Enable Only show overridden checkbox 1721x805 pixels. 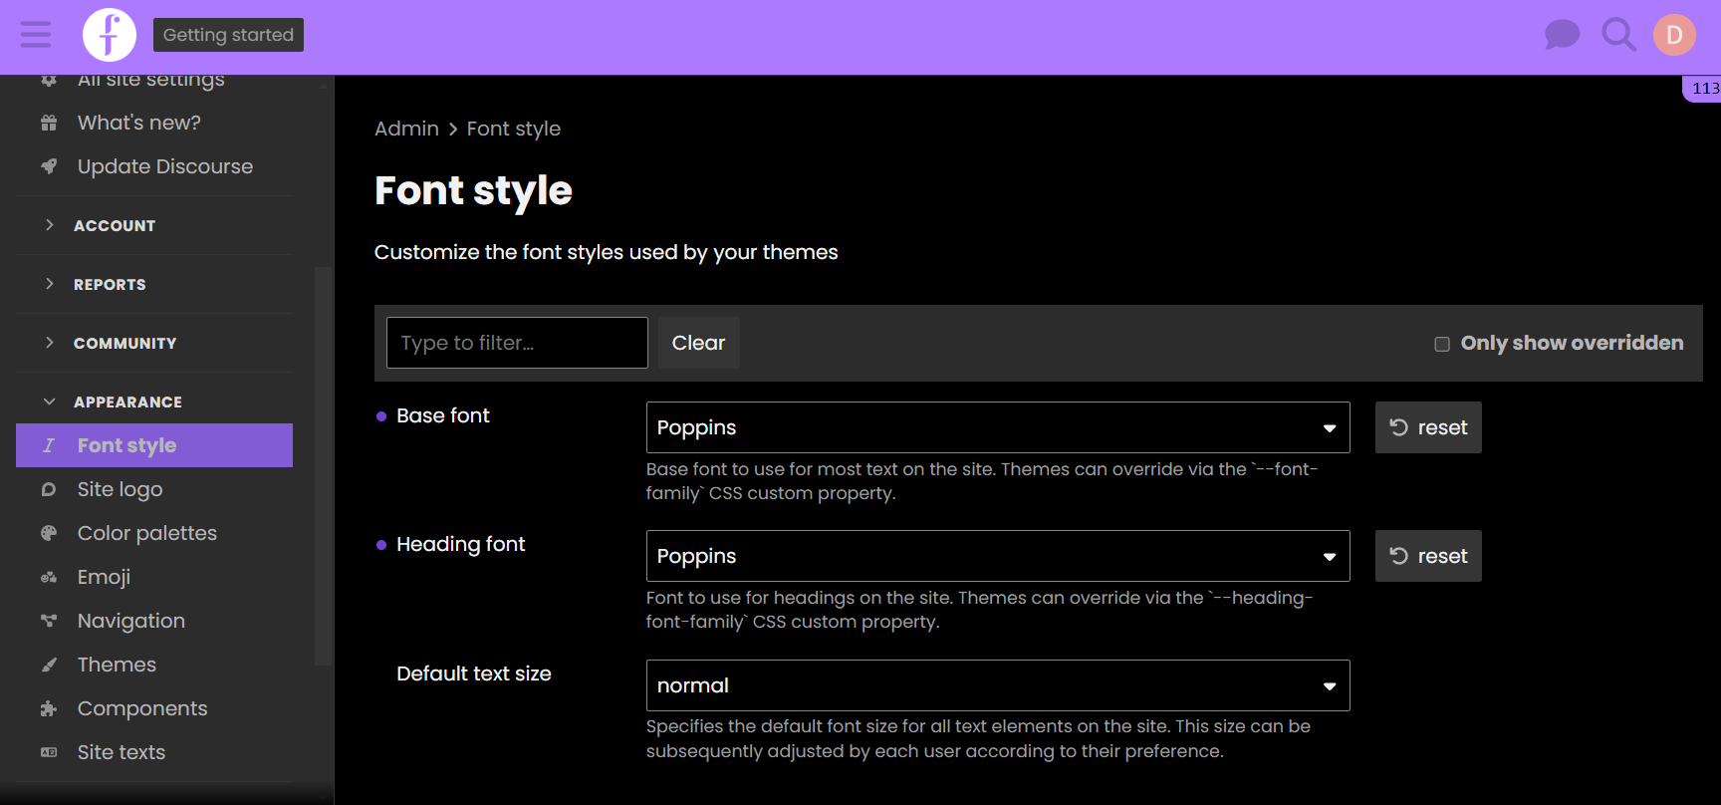[1441, 344]
